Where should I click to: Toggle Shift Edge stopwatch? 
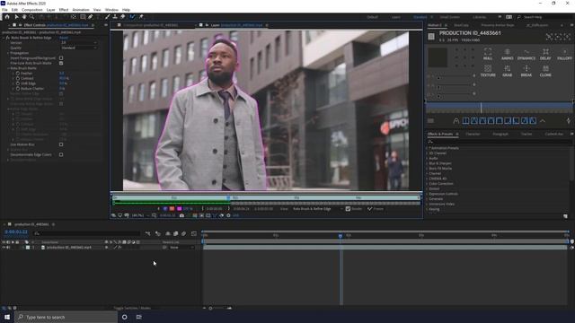pyautogui.click(x=17, y=83)
